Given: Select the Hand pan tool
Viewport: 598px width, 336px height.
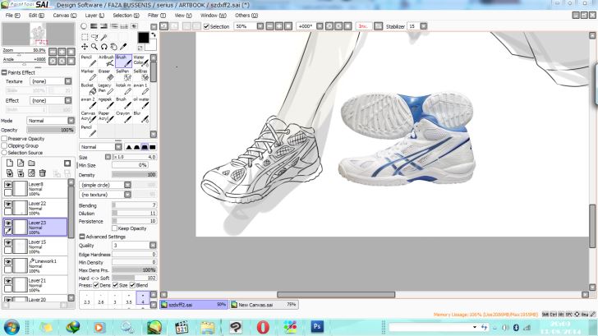Looking at the screenshot, I should [113, 47].
